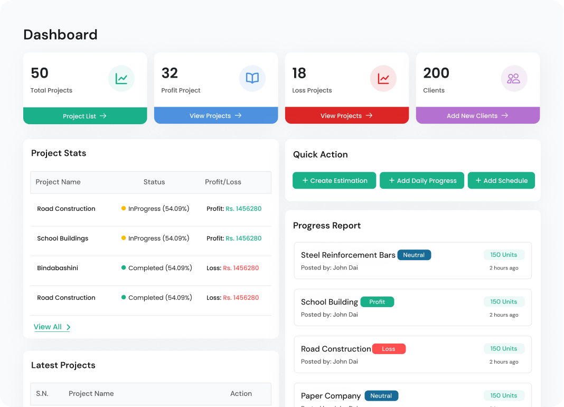Click View Projects on the red bar
The image size is (564, 407).
pyautogui.click(x=346, y=116)
